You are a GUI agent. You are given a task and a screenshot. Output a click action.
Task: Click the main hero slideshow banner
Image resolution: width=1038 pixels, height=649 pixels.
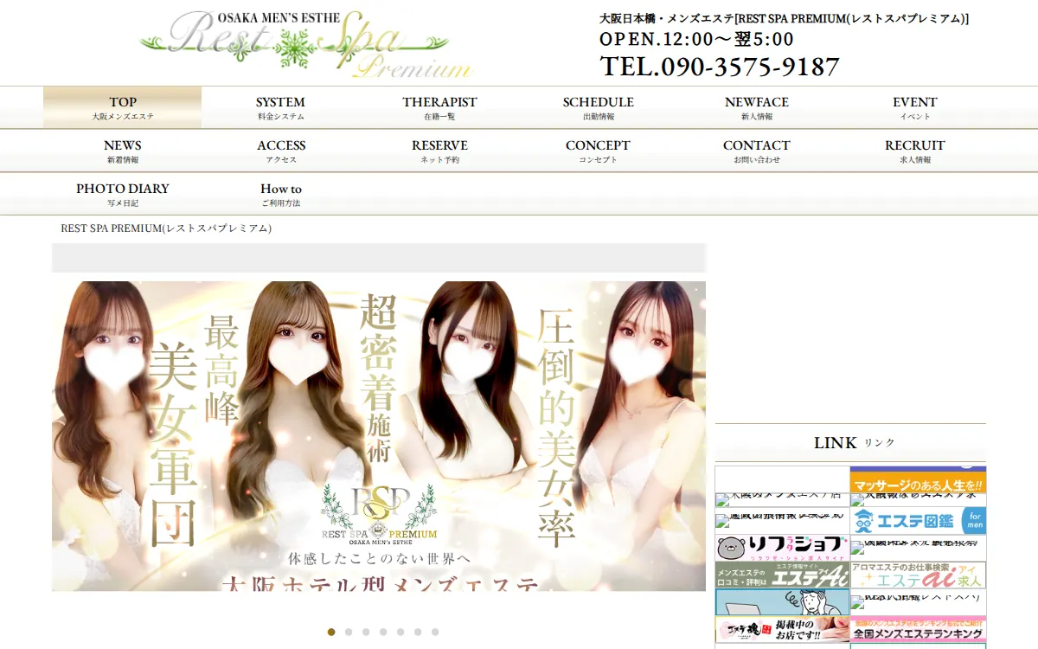point(379,436)
